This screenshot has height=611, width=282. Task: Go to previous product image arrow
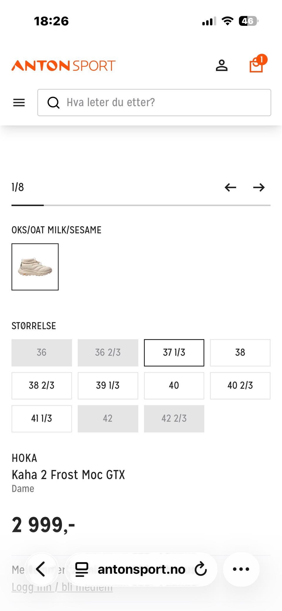coord(230,187)
